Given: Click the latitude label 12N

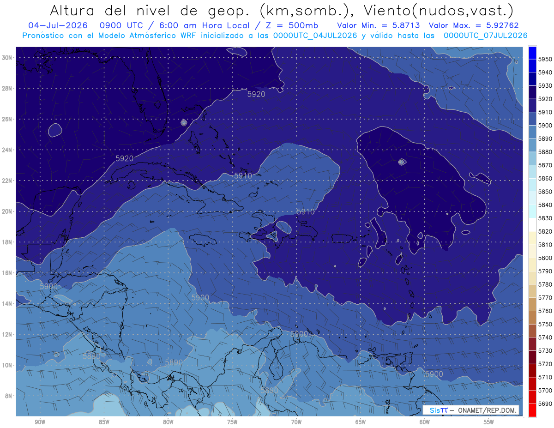Looking at the screenshot, I should [7, 334].
